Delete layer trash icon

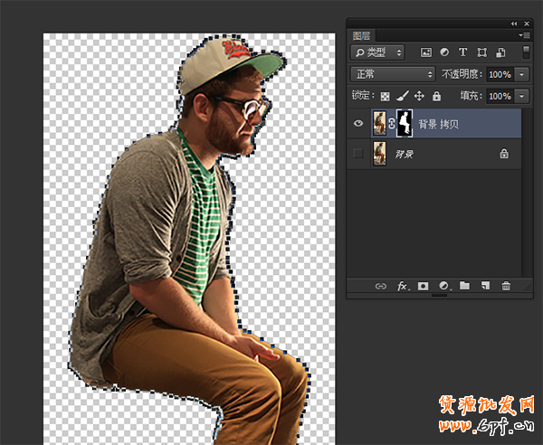coord(506,286)
